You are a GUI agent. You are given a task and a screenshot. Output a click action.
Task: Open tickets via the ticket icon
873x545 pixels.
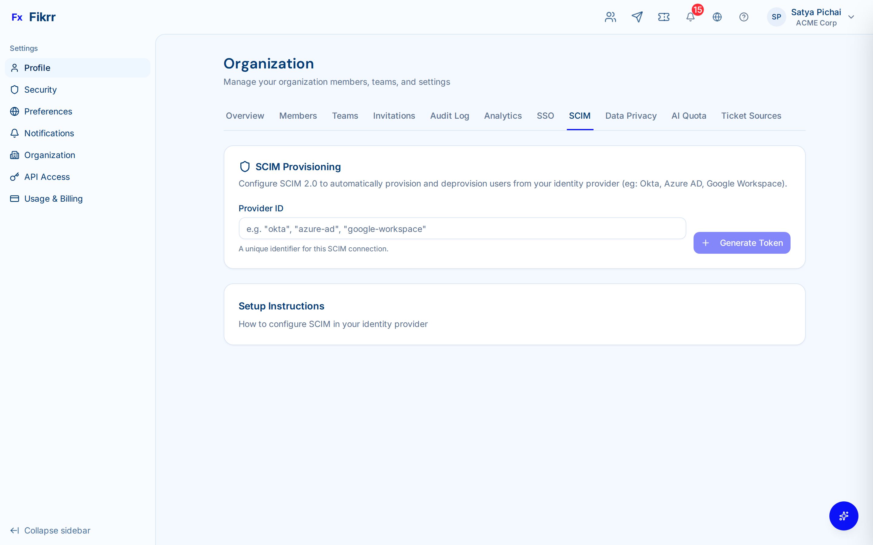click(x=664, y=17)
